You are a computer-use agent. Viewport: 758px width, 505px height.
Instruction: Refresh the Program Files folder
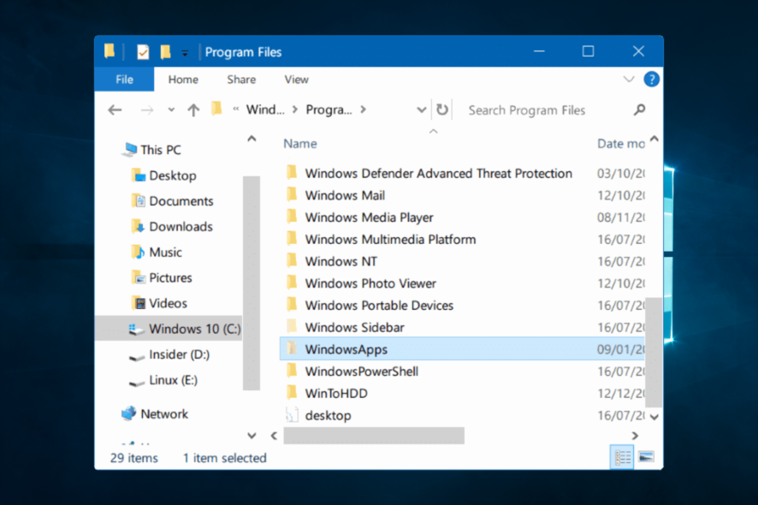tap(441, 110)
